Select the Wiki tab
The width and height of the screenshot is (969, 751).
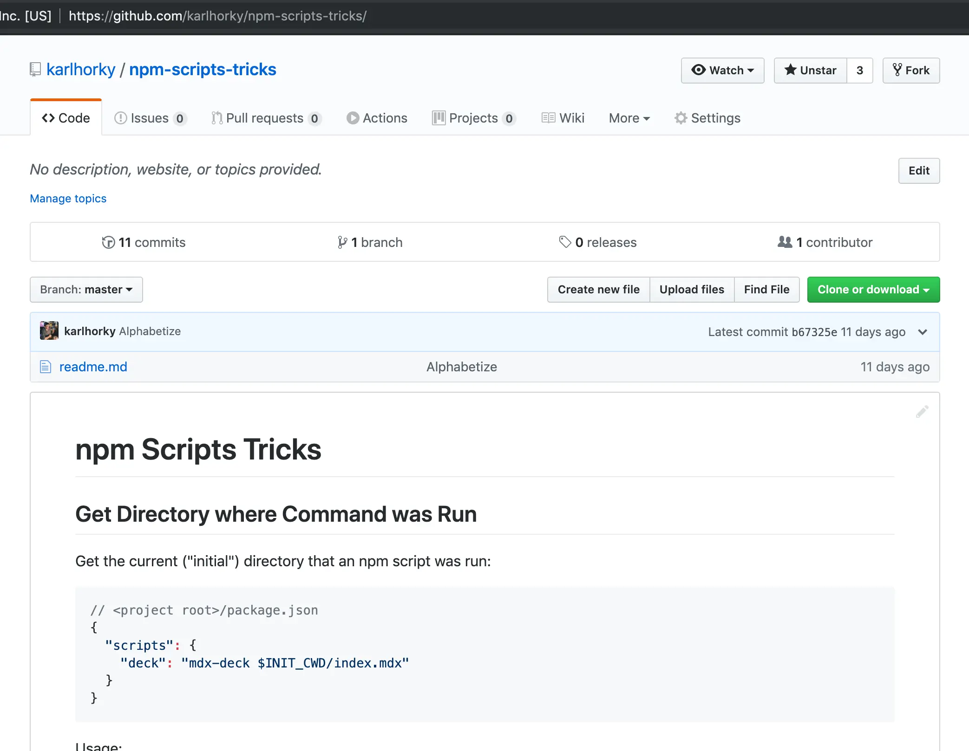571,117
